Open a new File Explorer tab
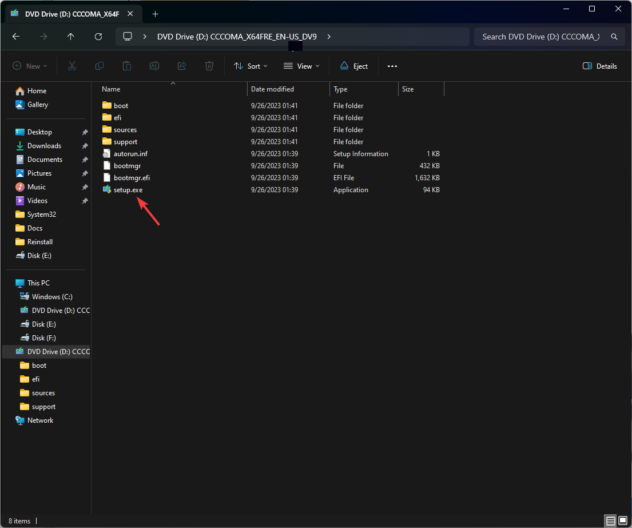Viewport: 632px width, 528px height. click(x=155, y=13)
